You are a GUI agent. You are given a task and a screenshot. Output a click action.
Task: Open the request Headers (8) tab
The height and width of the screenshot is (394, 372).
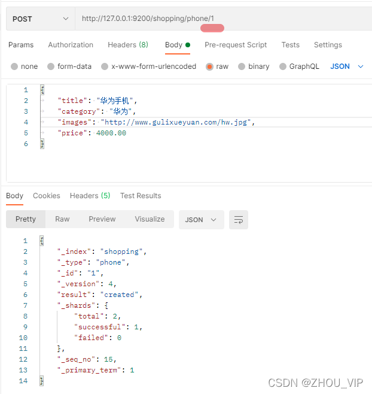128,45
